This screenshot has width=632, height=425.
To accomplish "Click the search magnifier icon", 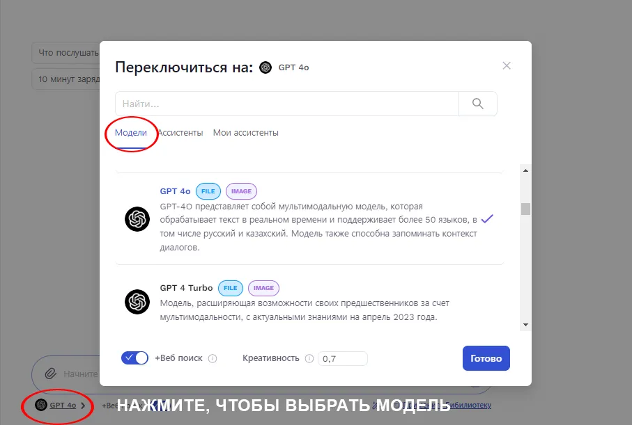I will [x=478, y=102].
